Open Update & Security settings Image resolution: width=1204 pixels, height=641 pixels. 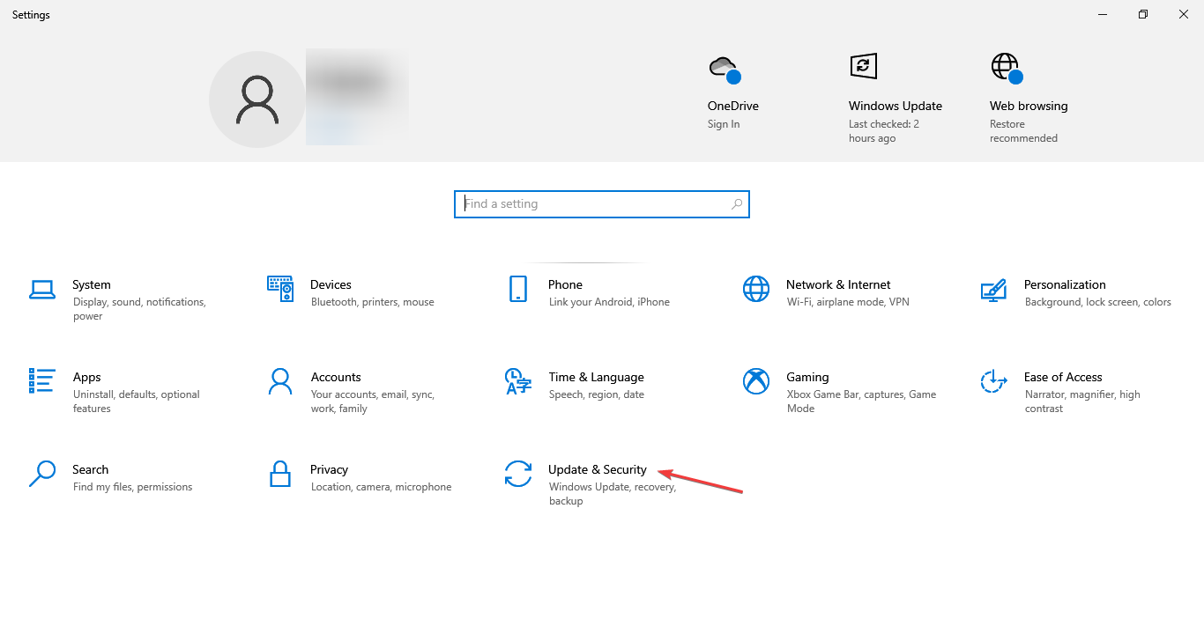(598, 478)
